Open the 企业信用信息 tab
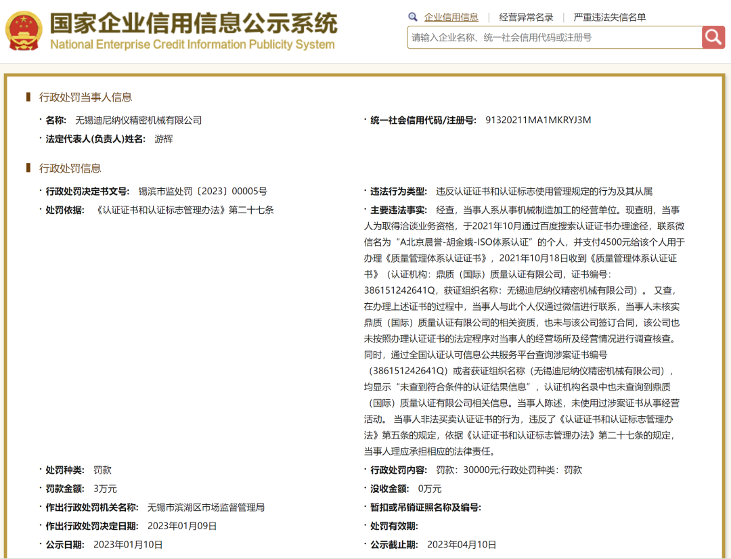731x559 pixels. click(451, 17)
